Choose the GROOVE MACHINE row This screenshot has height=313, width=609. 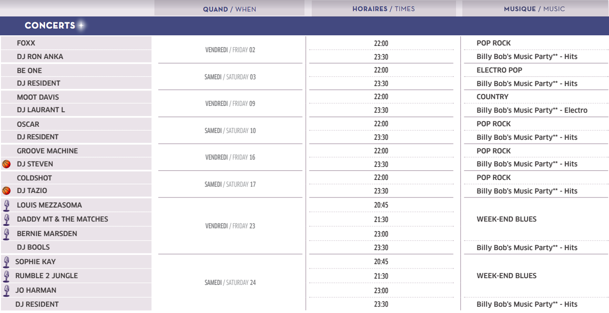[76, 151]
